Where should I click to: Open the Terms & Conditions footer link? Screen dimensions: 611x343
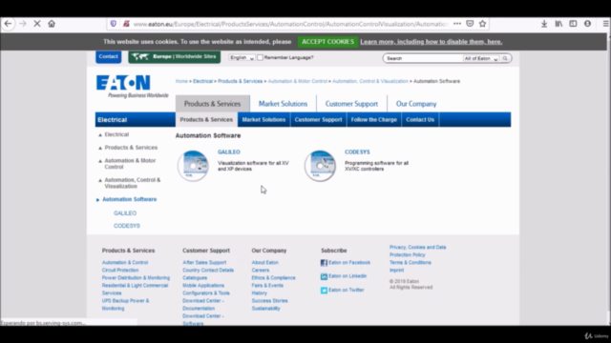(x=411, y=263)
